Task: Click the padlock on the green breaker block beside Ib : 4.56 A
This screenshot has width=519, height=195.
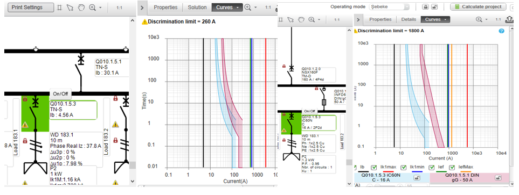Action: click(25, 98)
